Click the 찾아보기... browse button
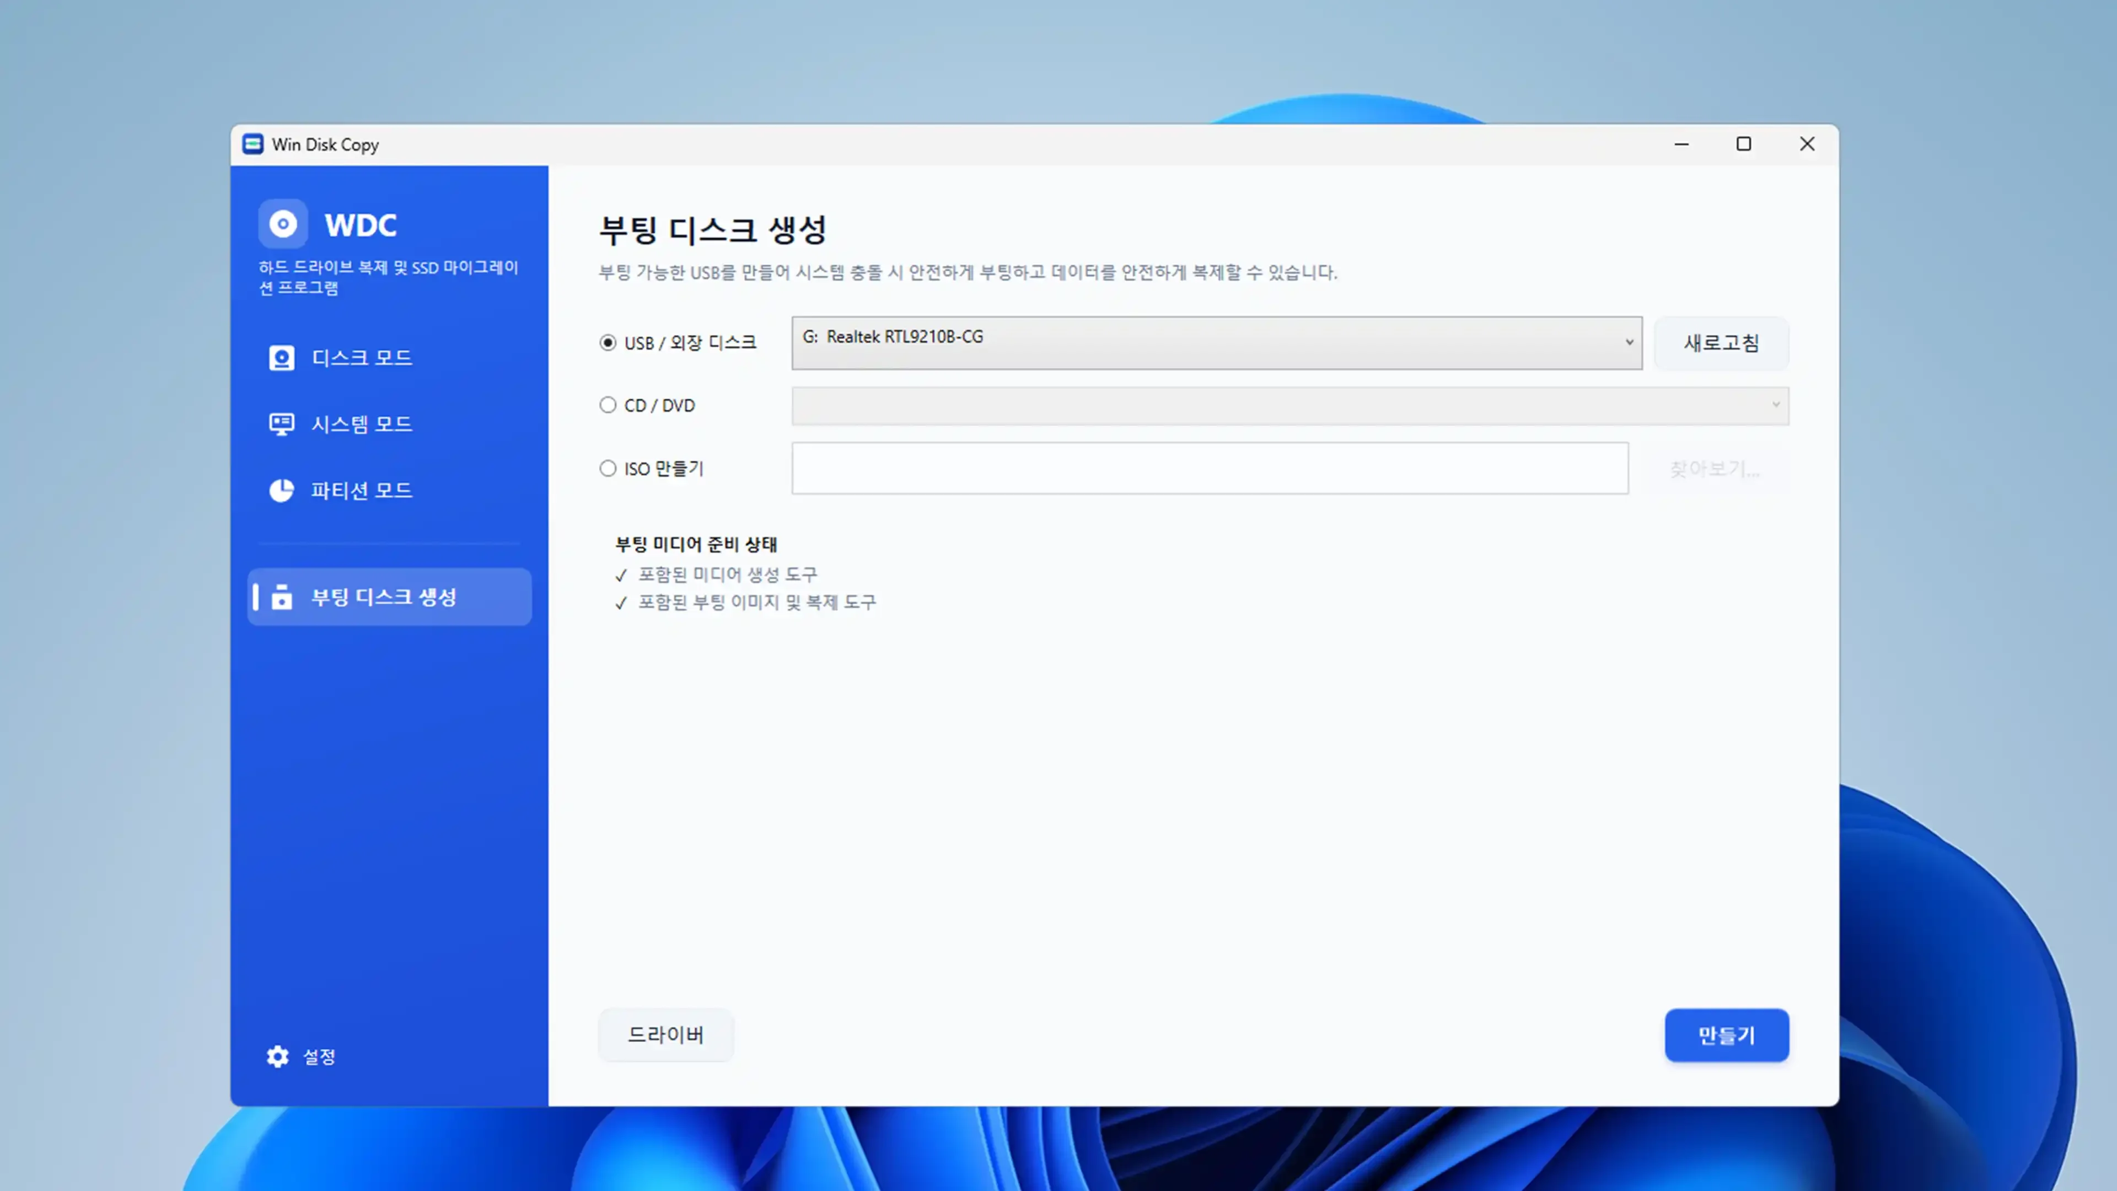 coord(1715,469)
